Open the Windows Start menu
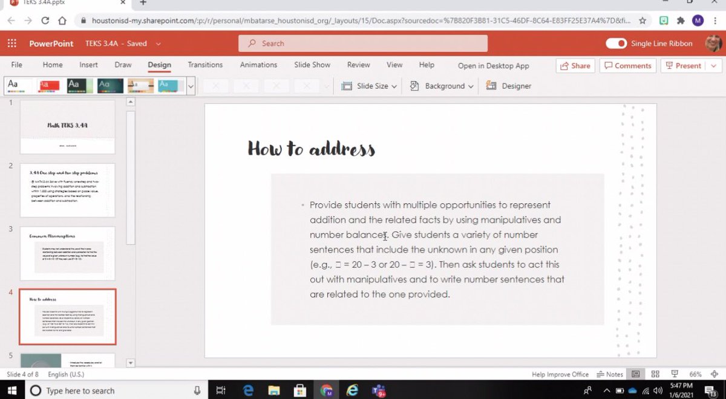 tap(13, 391)
